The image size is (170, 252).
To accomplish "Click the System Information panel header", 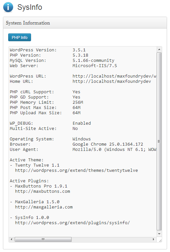I will (85, 23).
